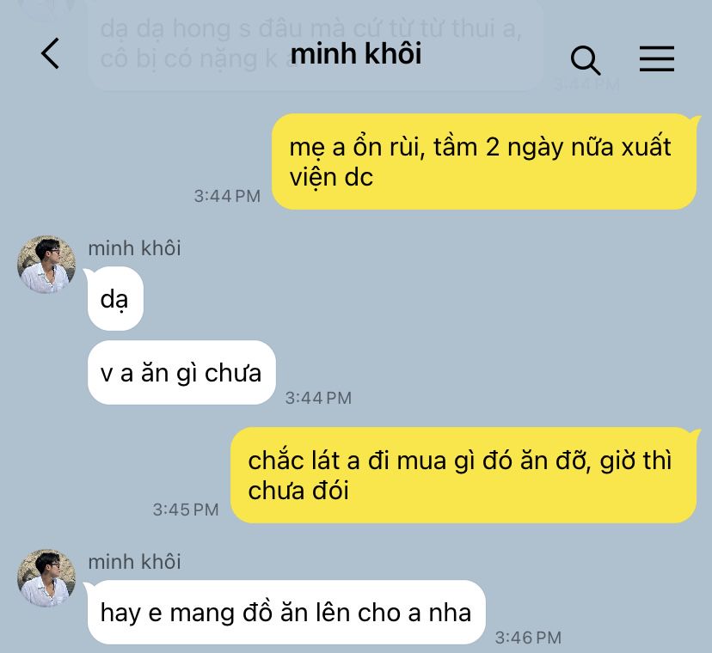Tap bubble 'hay e mang đồ ăn lên'
This screenshot has width=712, height=653.
(286, 612)
